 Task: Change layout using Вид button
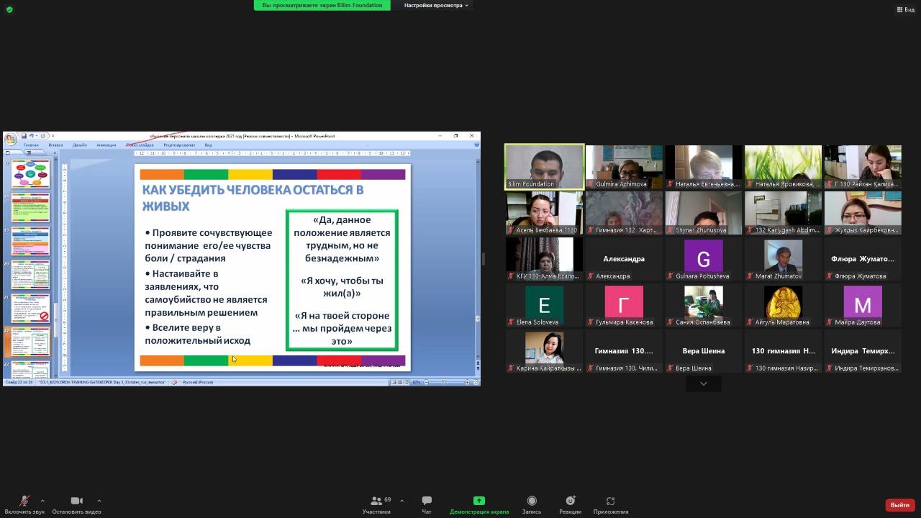[x=904, y=9]
